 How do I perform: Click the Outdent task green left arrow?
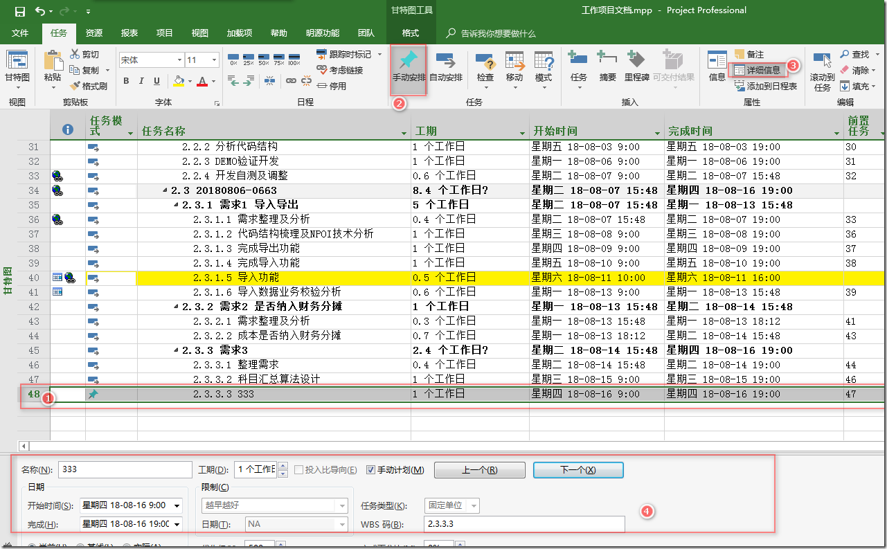[x=233, y=82]
